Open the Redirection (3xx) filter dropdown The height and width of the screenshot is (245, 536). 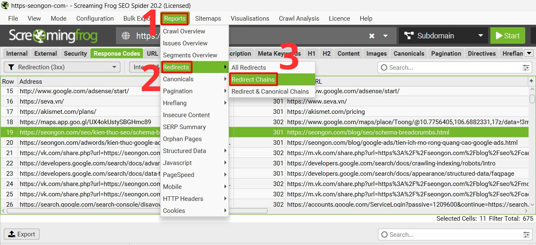pos(62,67)
